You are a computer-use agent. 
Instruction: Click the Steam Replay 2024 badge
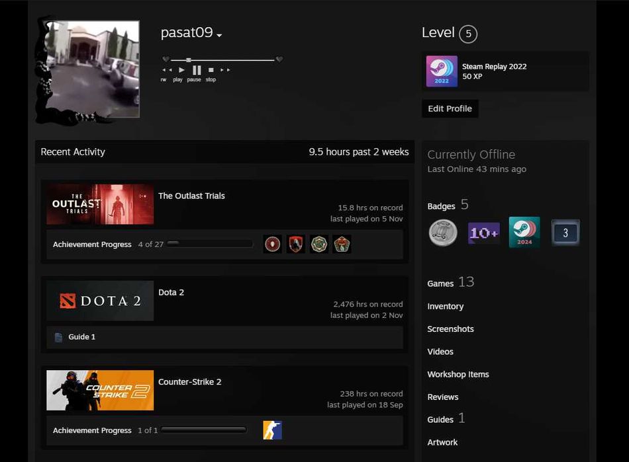524,232
